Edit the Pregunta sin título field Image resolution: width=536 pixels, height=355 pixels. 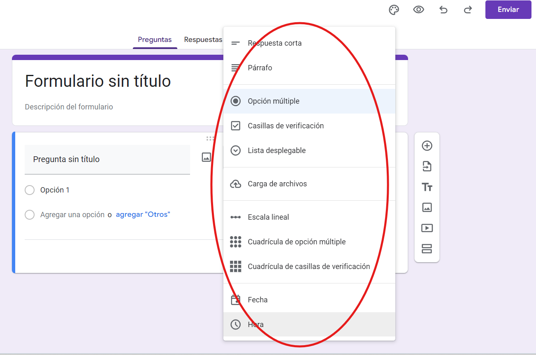(x=107, y=159)
